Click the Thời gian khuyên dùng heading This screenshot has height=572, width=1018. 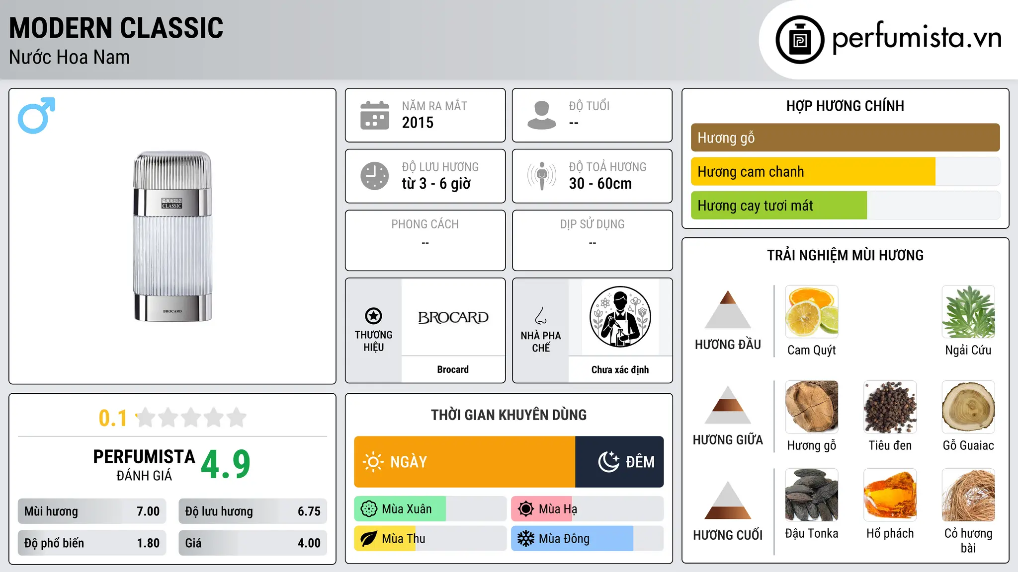pos(509,415)
